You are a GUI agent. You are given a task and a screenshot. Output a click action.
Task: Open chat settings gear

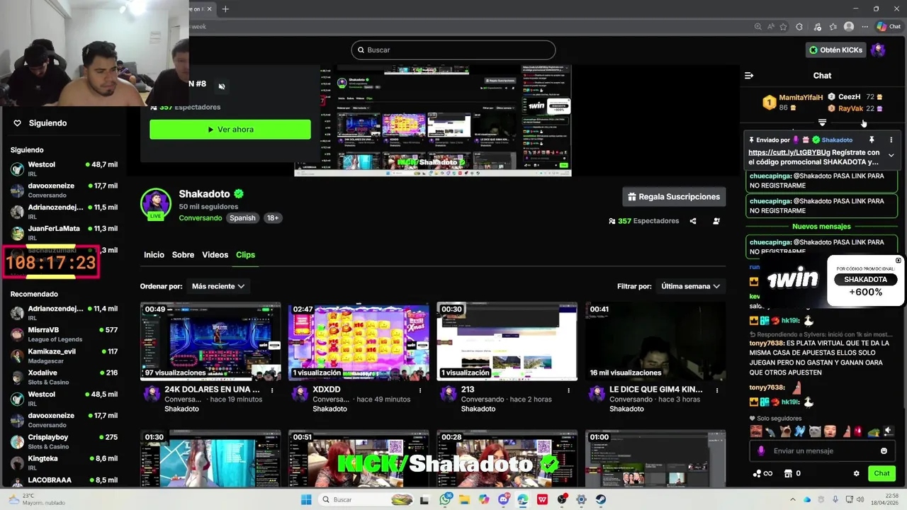[856, 473]
